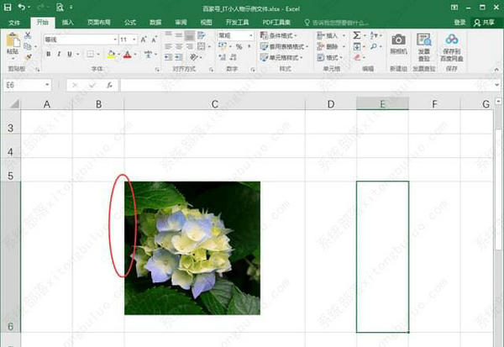The width and height of the screenshot is (504, 347).
Task: Open the Camera (照相机) tool
Action: (398, 44)
